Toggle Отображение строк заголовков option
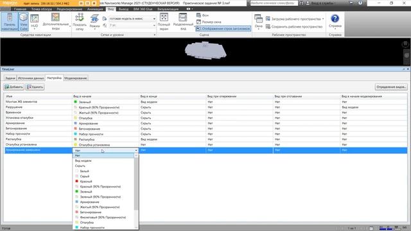This screenshot has height=231, width=411. (x=223, y=28)
